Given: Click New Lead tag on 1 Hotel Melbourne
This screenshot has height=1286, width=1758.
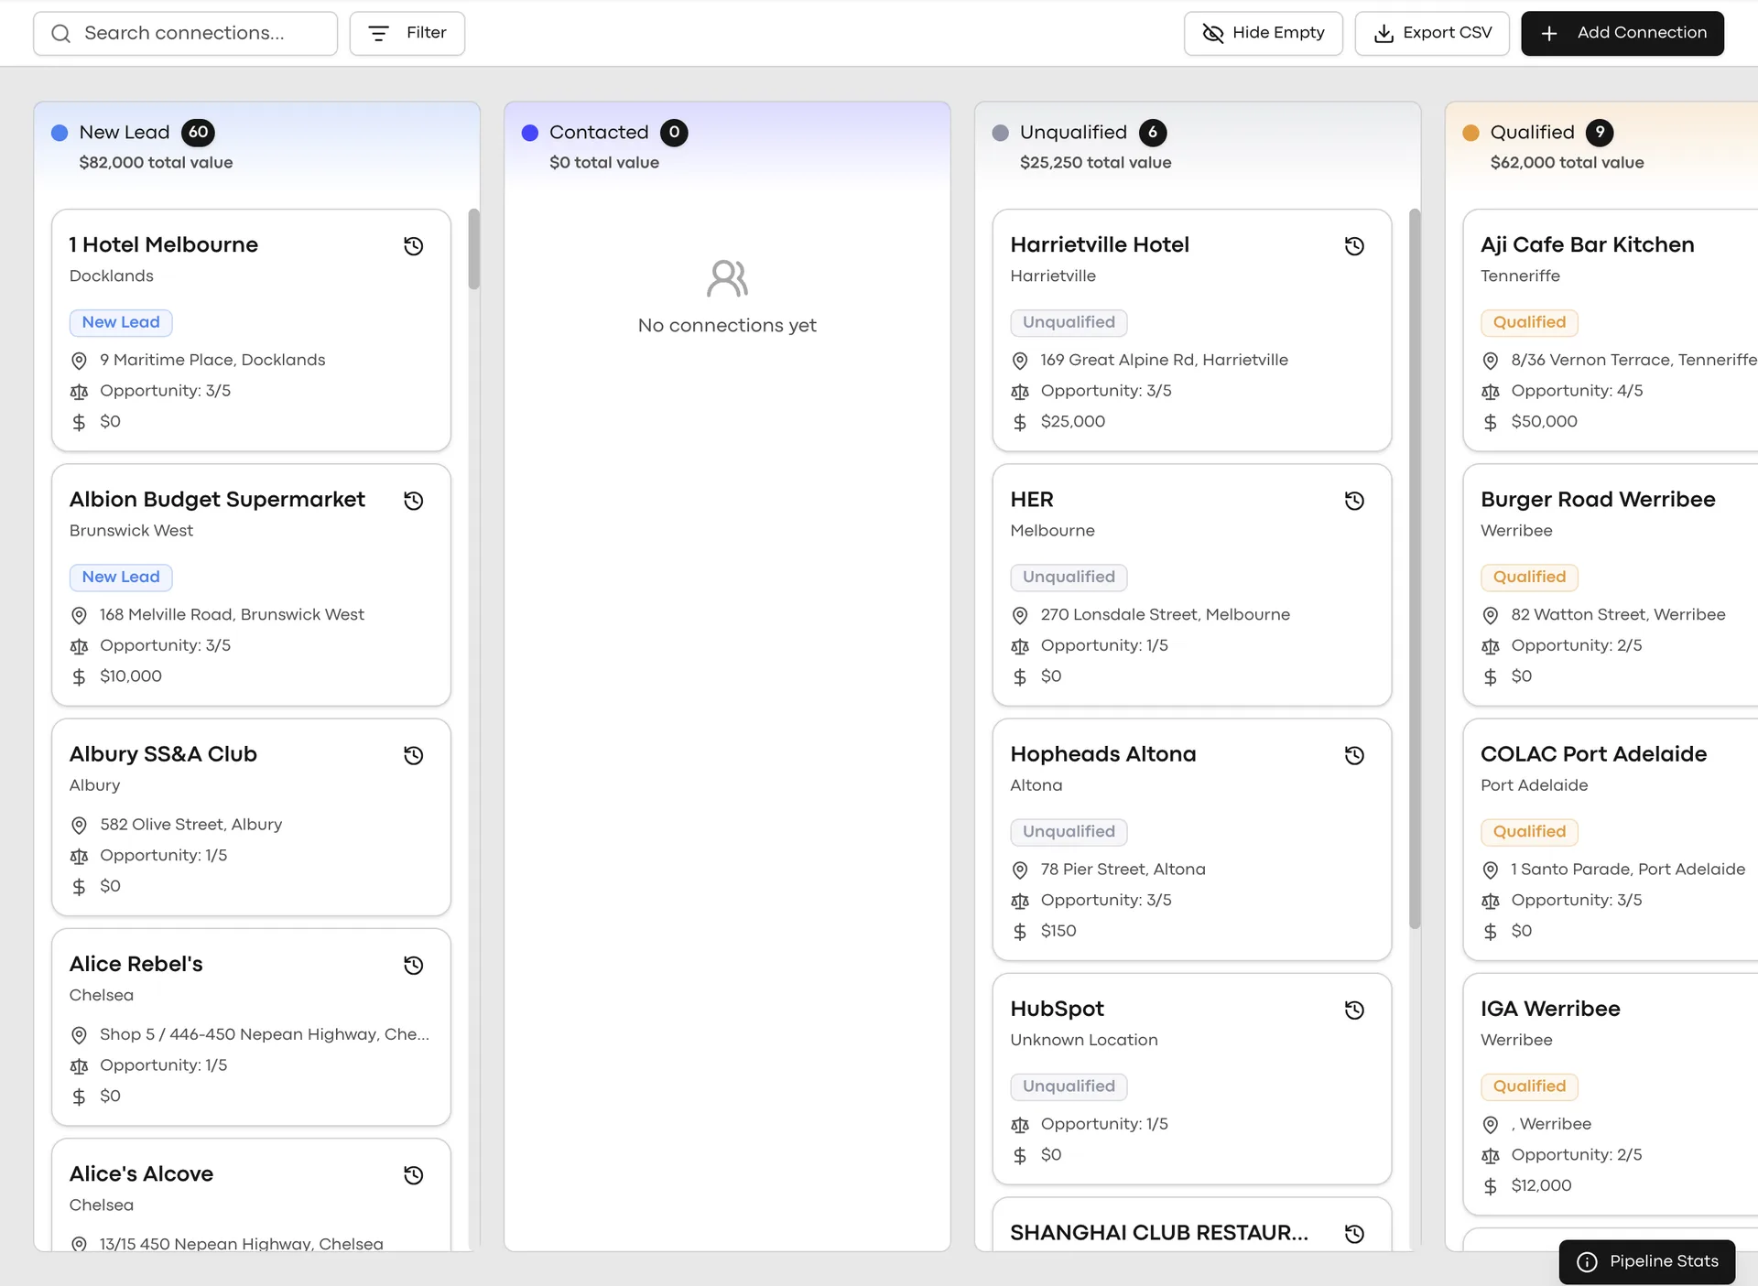Looking at the screenshot, I should [x=121, y=322].
